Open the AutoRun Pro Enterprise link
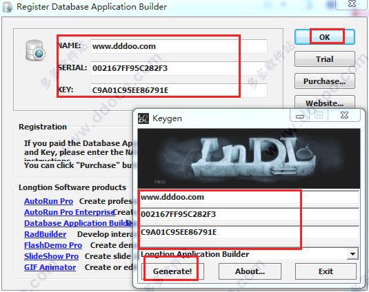Viewport: 369px width, 292px height. pos(69,212)
